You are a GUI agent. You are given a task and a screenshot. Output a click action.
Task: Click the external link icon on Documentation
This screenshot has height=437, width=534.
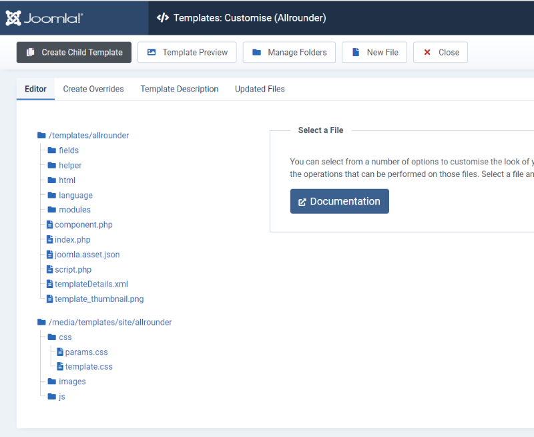(x=302, y=202)
